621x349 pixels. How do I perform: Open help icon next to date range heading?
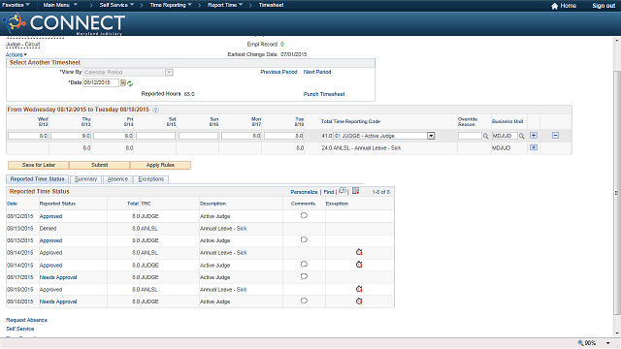[155, 110]
